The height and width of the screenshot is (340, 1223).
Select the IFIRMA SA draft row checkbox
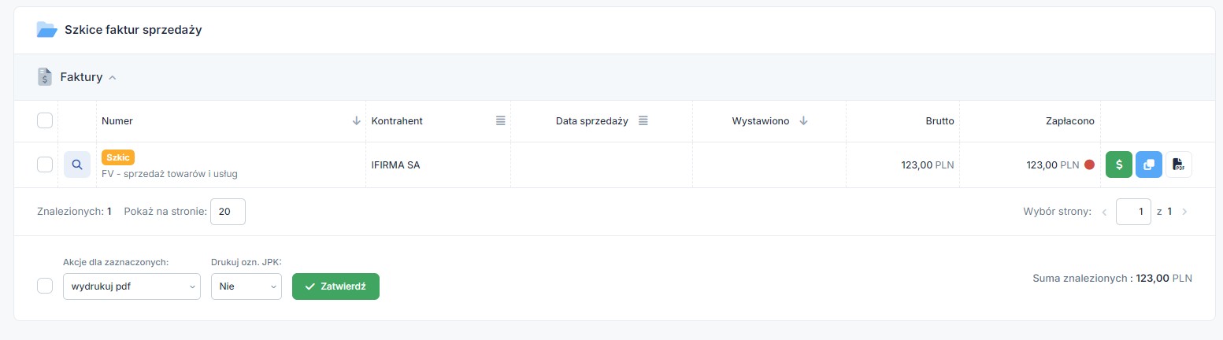click(45, 164)
